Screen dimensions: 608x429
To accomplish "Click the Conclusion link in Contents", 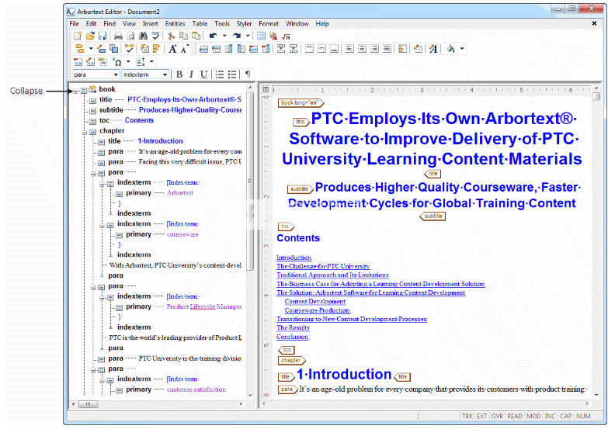I will [x=292, y=337].
